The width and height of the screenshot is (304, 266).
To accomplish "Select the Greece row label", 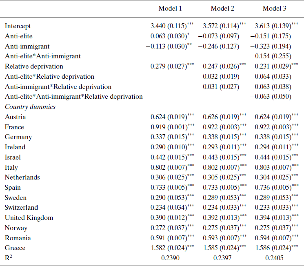I will coord(15,248).
